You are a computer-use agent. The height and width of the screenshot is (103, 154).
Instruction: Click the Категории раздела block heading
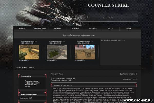[29, 95]
